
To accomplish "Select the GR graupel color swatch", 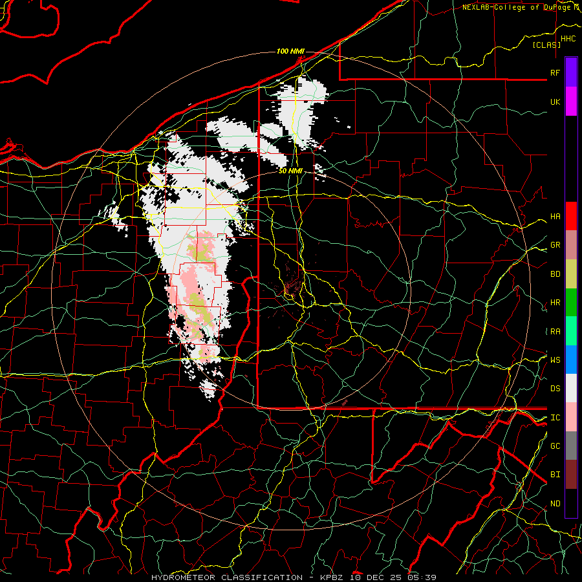I will (x=571, y=244).
